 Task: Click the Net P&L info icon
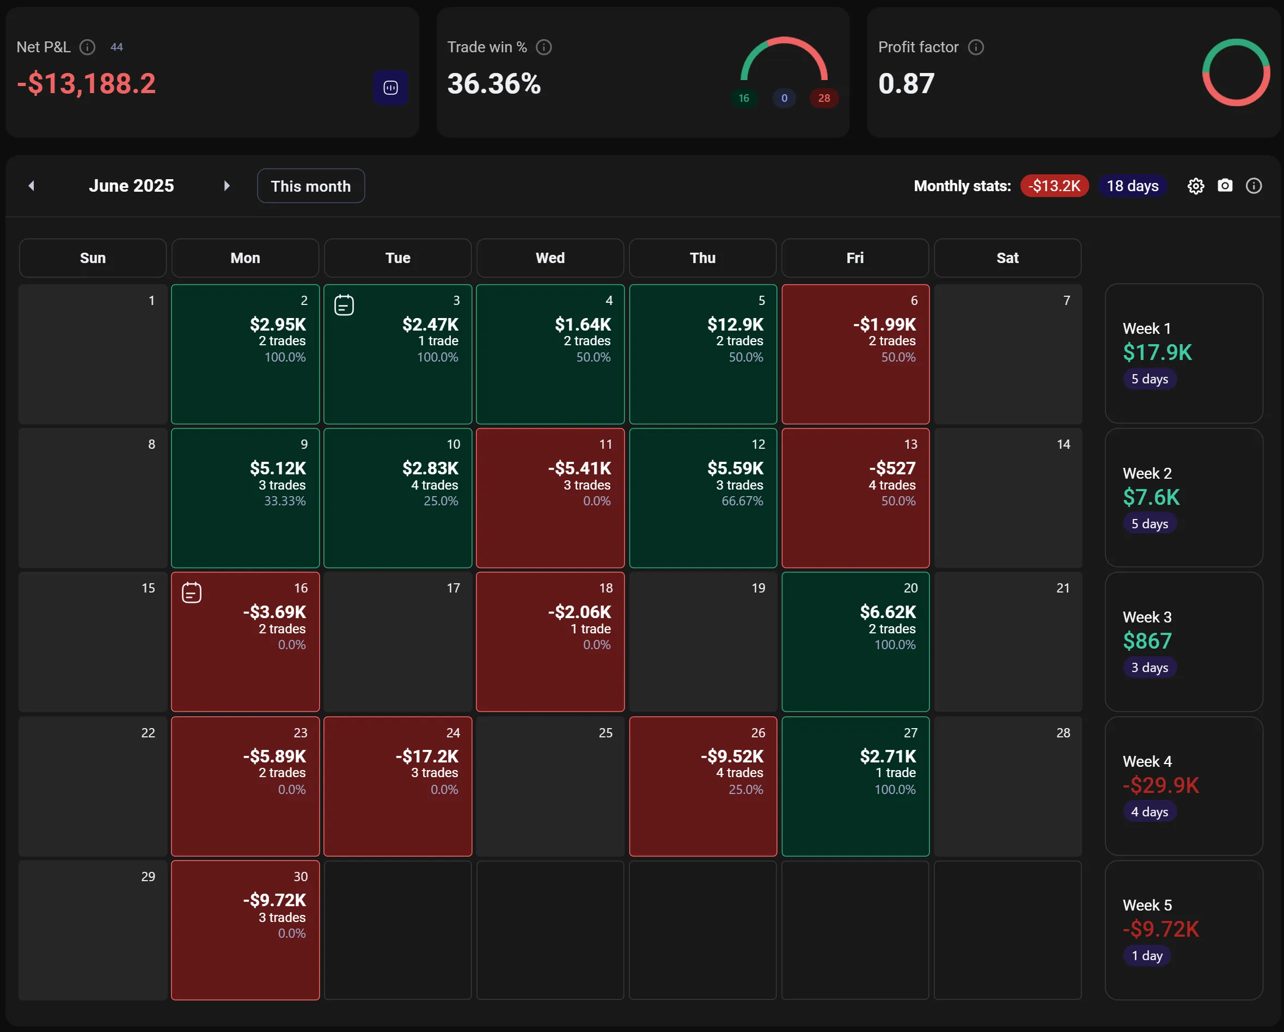click(88, 47)
